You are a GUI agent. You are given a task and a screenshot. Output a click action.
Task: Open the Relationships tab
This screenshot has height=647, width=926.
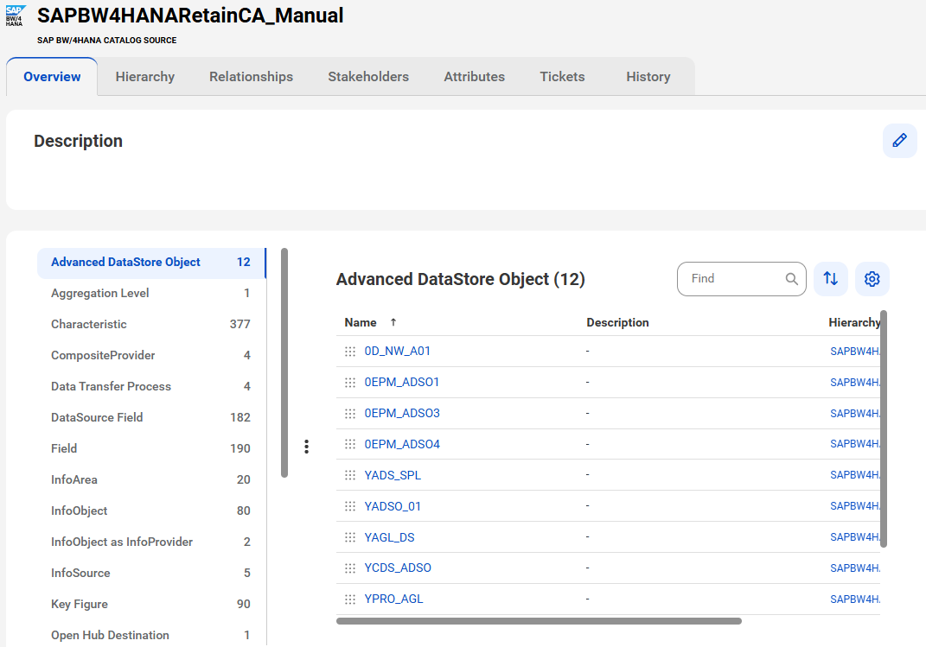click(251, 77)
